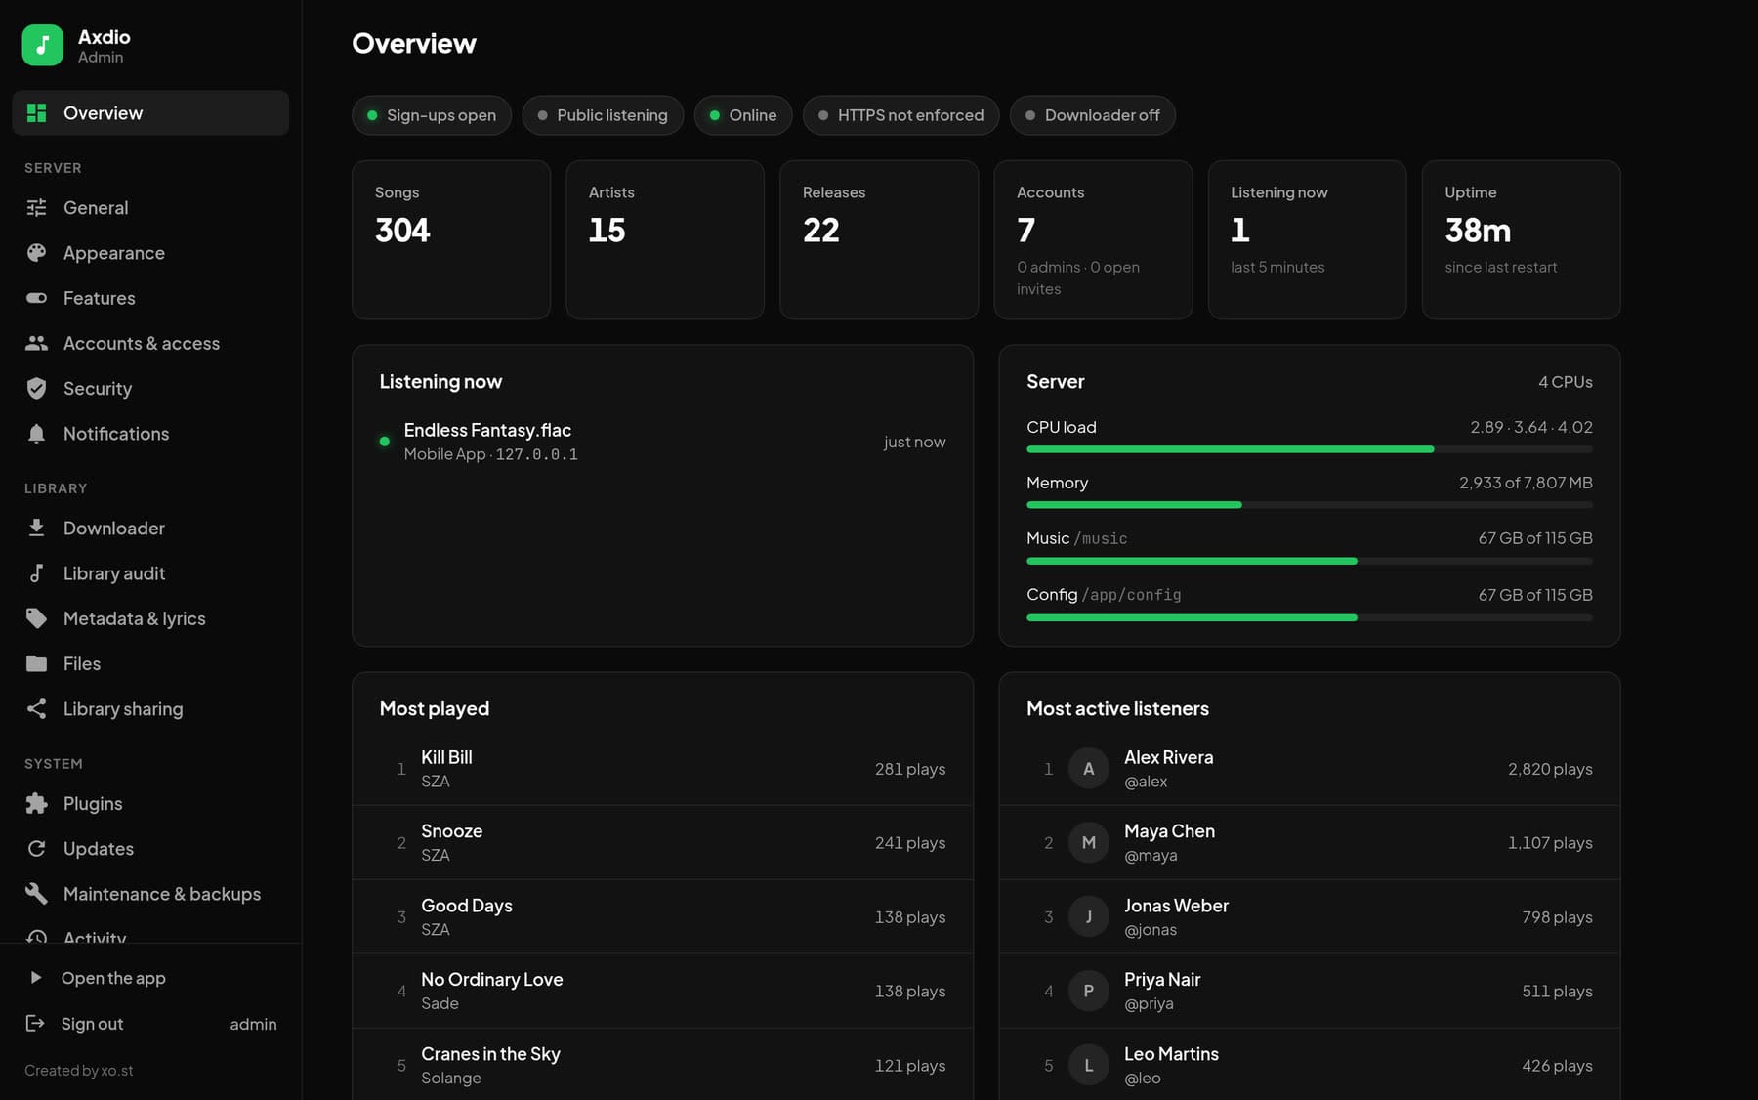1758x1100 pixels.
Task: Click the Overview grid icon
Action: [37, 113]
